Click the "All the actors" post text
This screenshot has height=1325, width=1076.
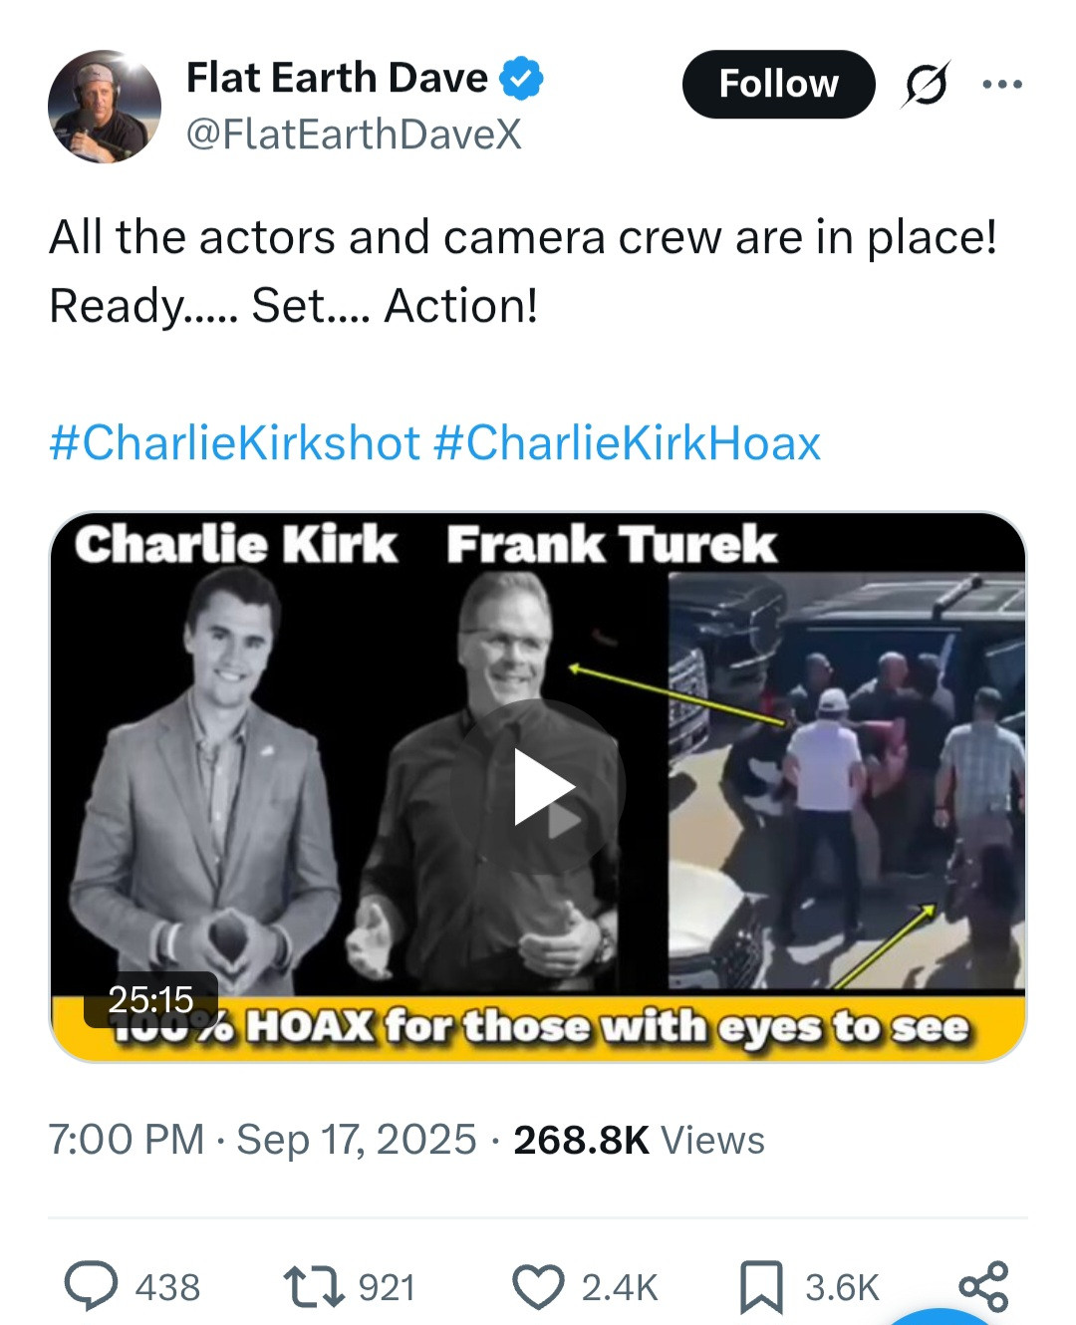[x=523, y=271]
